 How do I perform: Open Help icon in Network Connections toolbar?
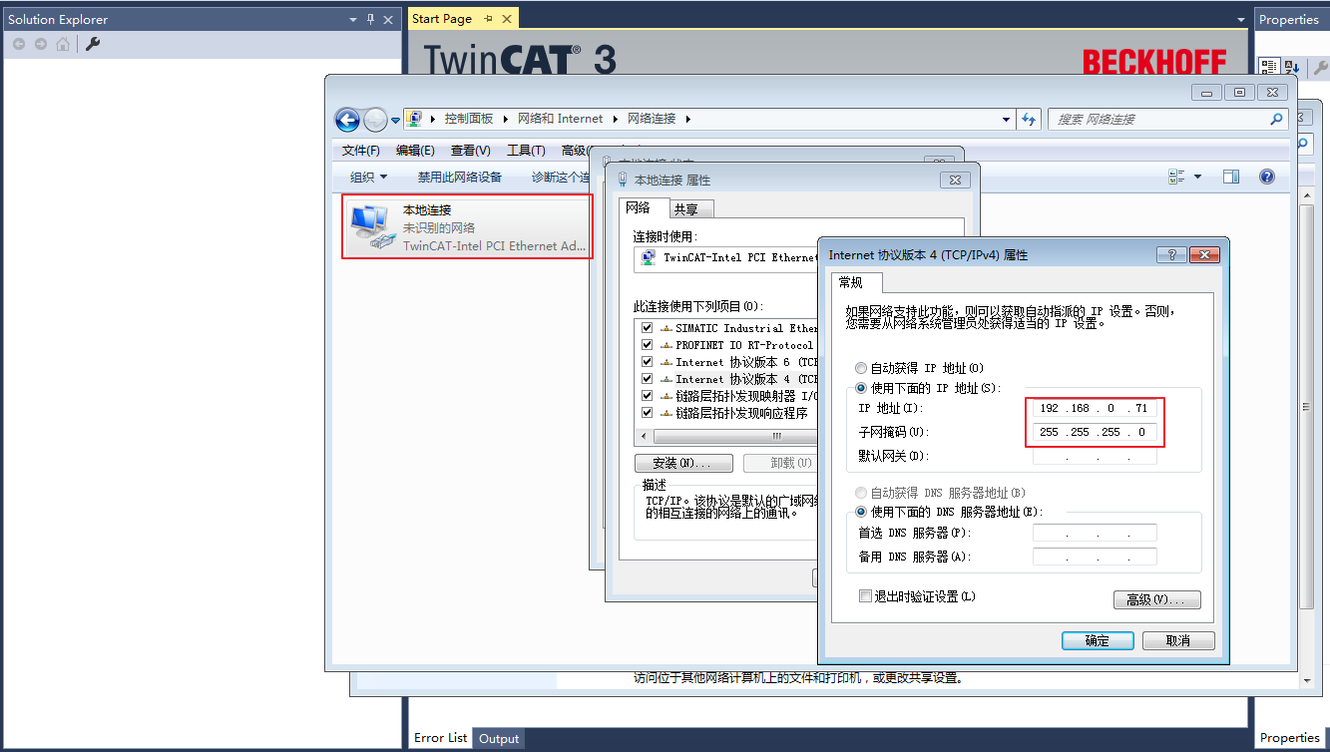coord(1266,177)
